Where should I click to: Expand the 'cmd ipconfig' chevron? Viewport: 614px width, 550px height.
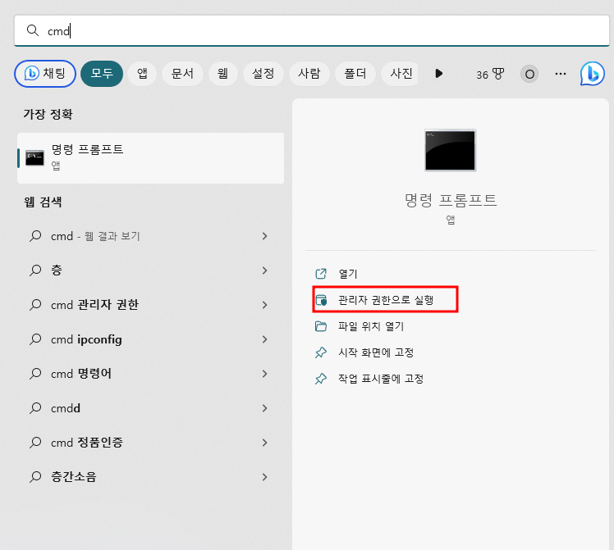pyautogui.click(x=264, y=339)
